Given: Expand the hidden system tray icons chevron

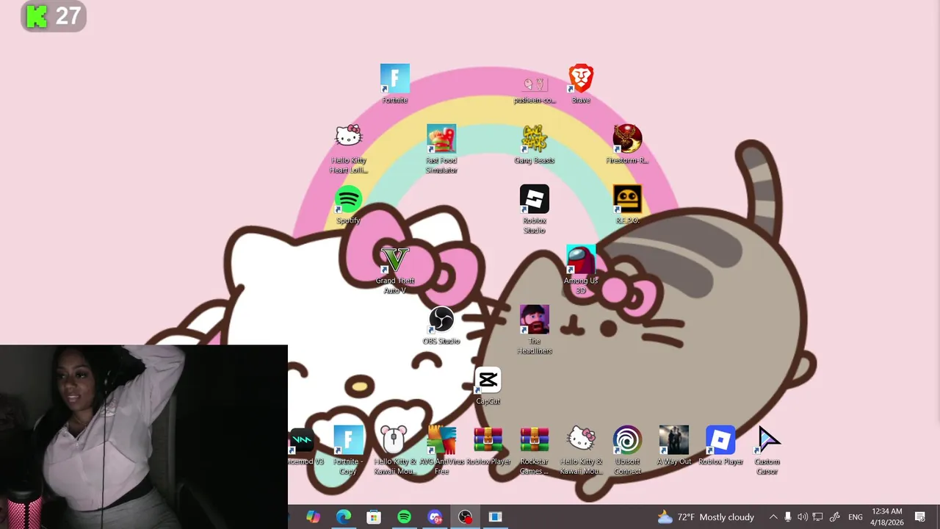Looking at the screenshot, I should [773, 517].
